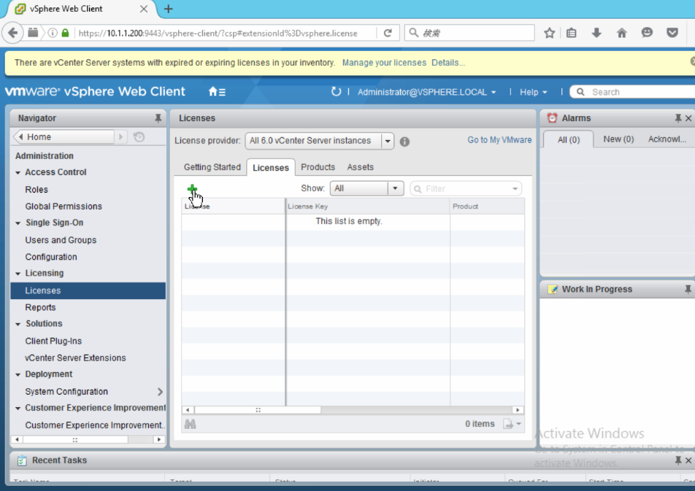
Task: Close the vSphere Web Client browser tab
Action: coord(144,9)
